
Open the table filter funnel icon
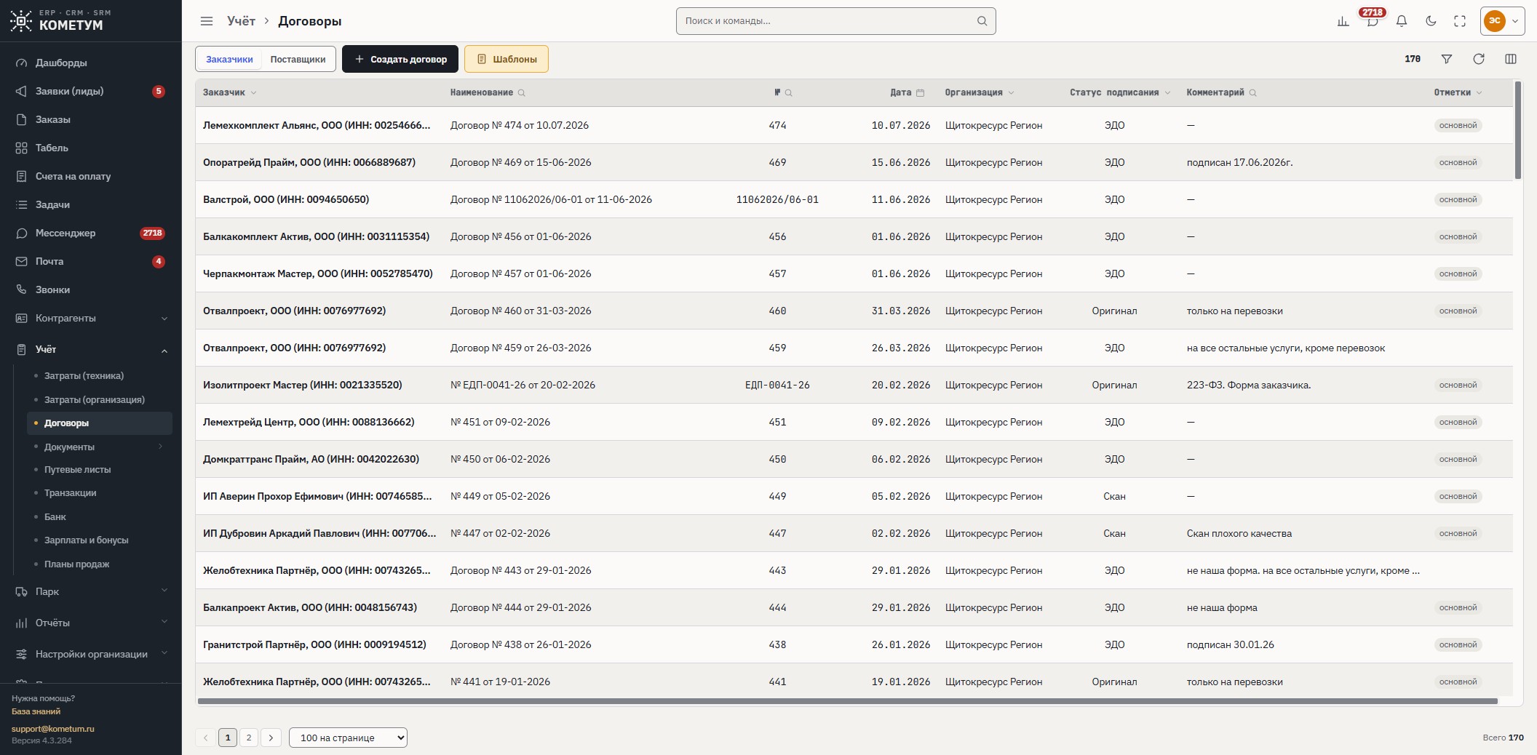click(1447, 59)
